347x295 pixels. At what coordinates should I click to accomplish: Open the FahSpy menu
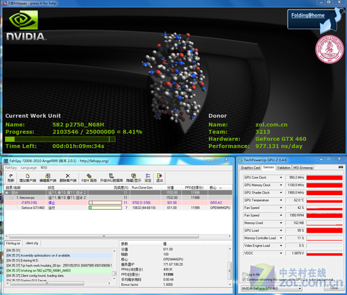click(x=11, y=167)
